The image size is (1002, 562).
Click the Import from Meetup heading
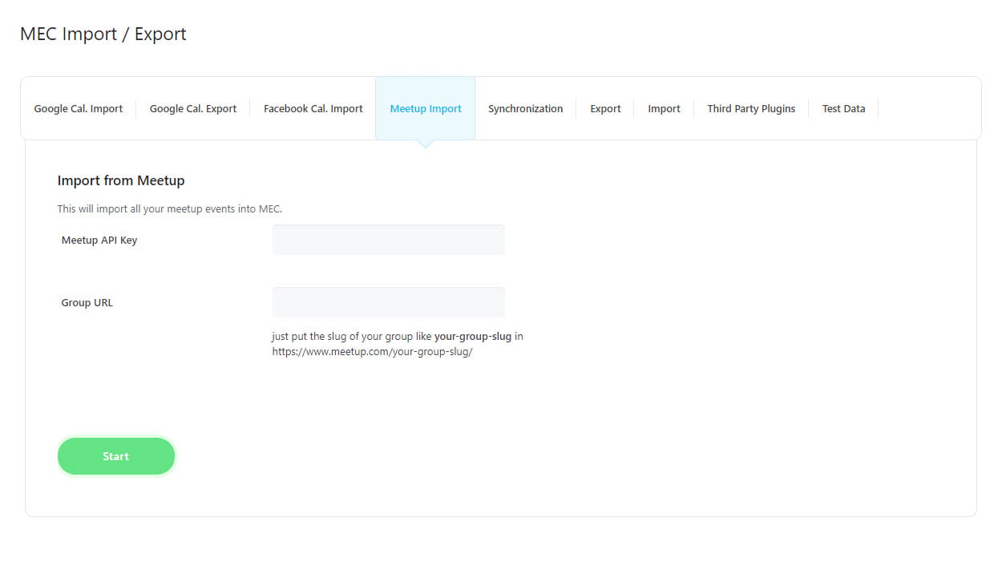pyautogui.click(x=121, y=181)
